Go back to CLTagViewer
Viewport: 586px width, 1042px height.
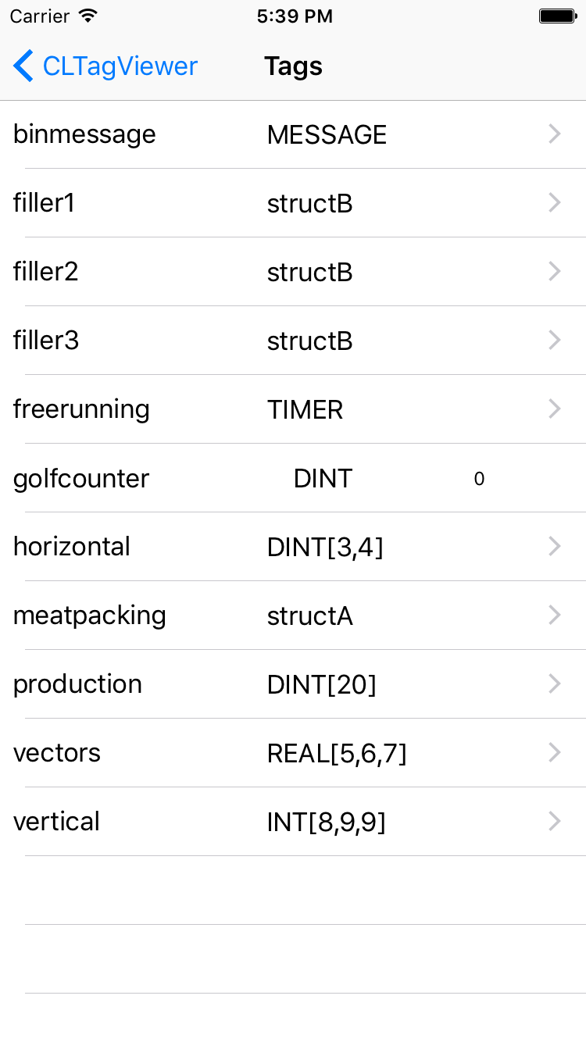click(120, 66)
